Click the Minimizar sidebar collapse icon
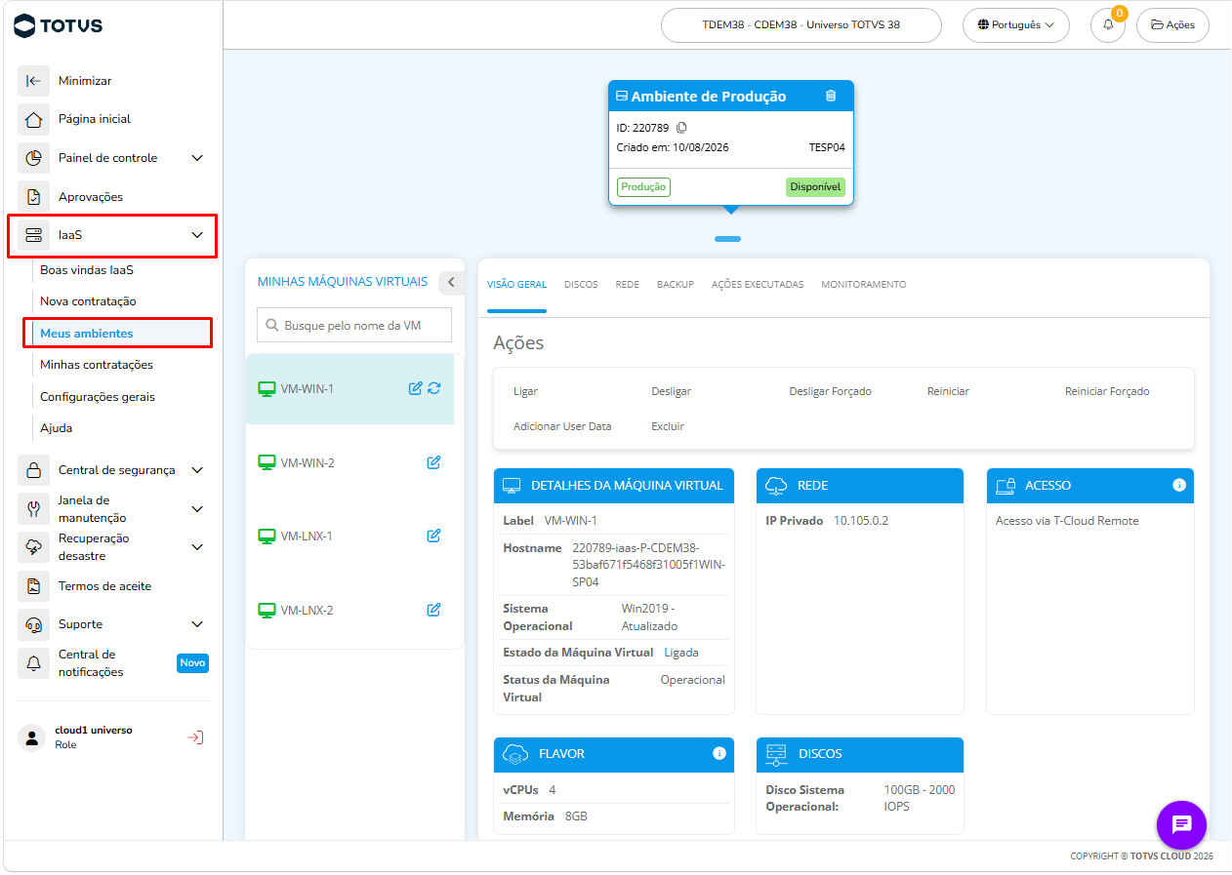1232x875 pixels. click(x=33, y=81)
